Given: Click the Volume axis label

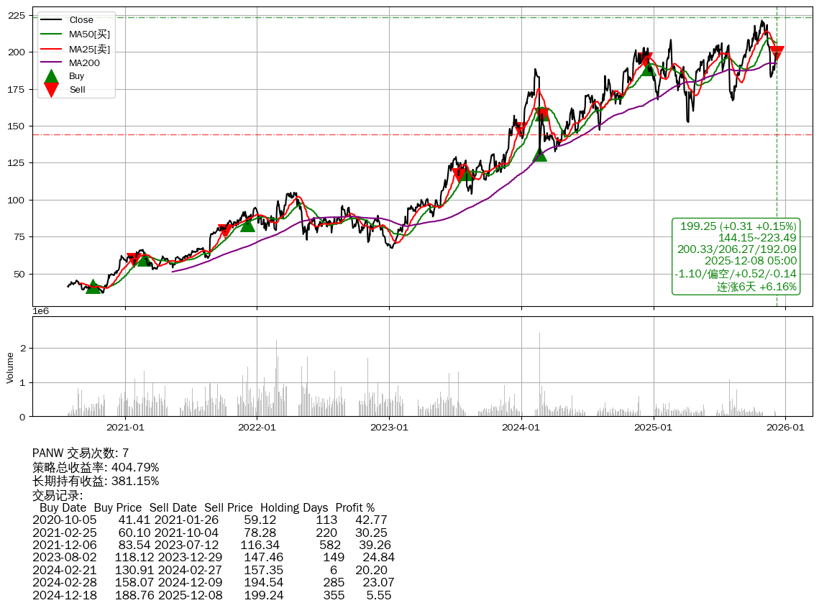Looking at the screenshot, I should pyautogui.click(x=10, y=367).
